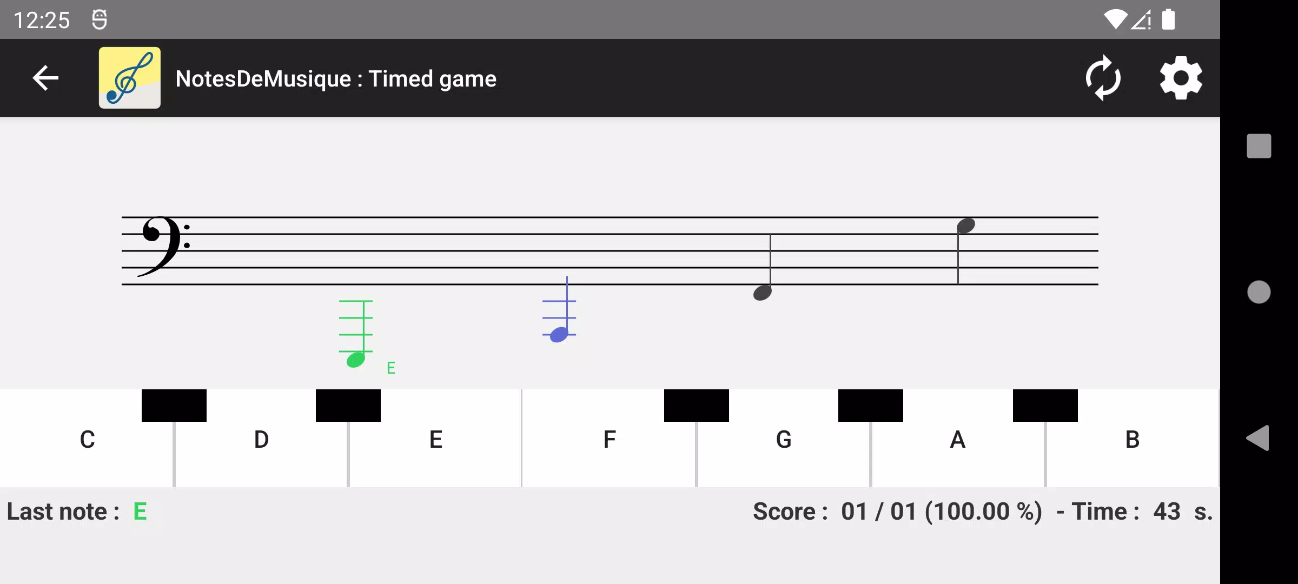Click the black key between G and A
The image size is (1298, 584).
tap(870, 404)
